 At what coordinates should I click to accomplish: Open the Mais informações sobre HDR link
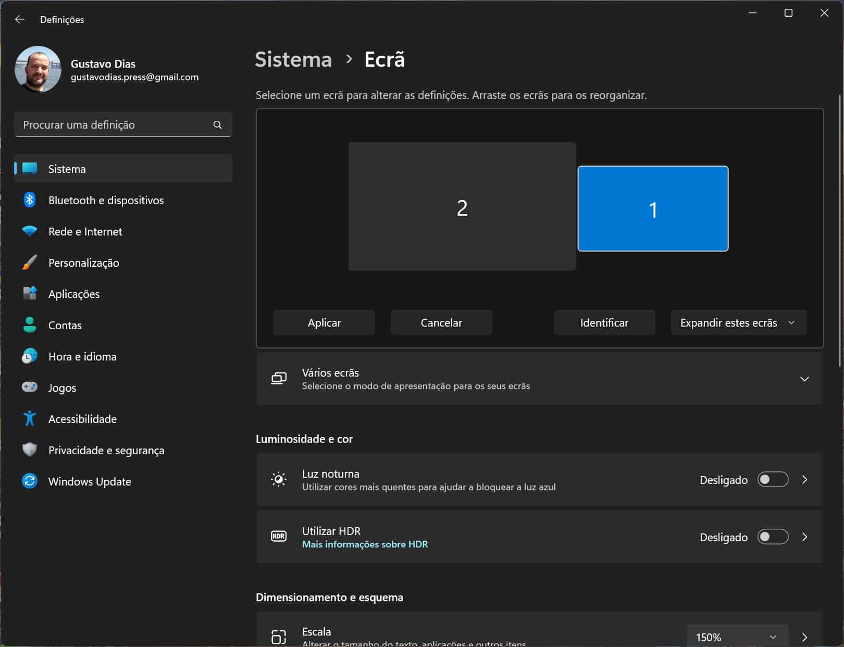[365, 544]
